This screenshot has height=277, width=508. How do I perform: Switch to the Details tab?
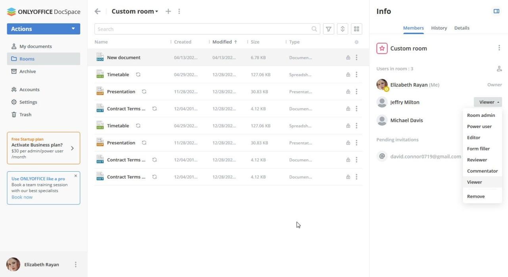tap(462, 28)
